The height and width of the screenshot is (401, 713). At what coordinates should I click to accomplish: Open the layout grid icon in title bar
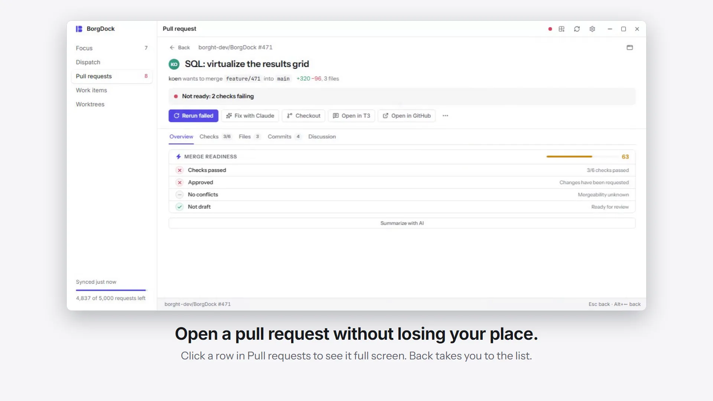click(561, 29)
